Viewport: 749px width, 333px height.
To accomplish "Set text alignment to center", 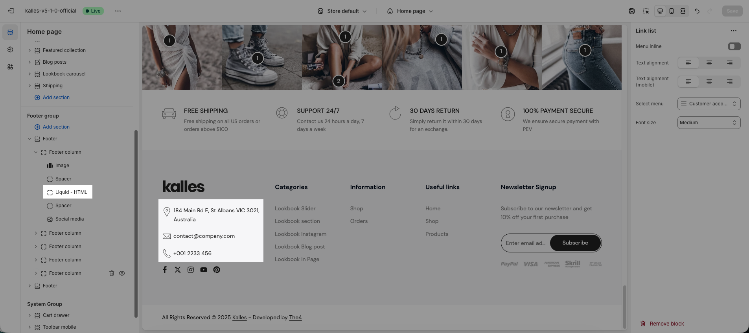I will 709,63.
